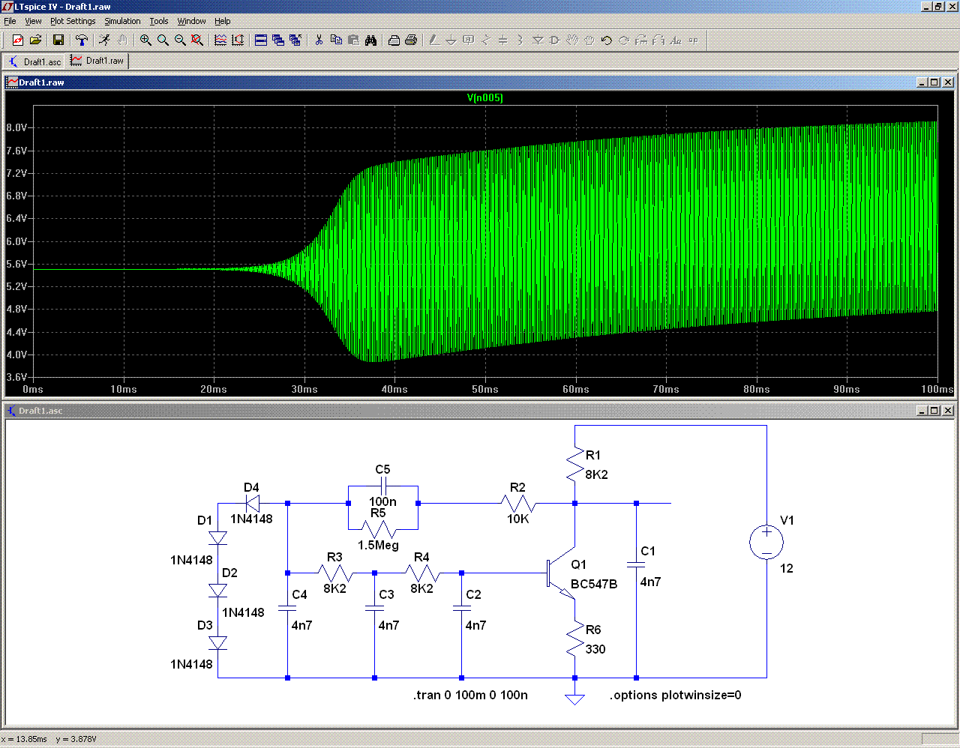Tile windows using the tile icon
Image resolution: width=960 pixels, height=748 pixels.
coord(261,40)
